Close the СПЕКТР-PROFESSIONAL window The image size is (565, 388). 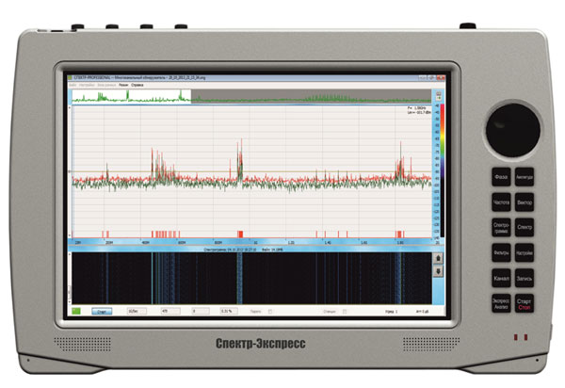tap(442, 77)
